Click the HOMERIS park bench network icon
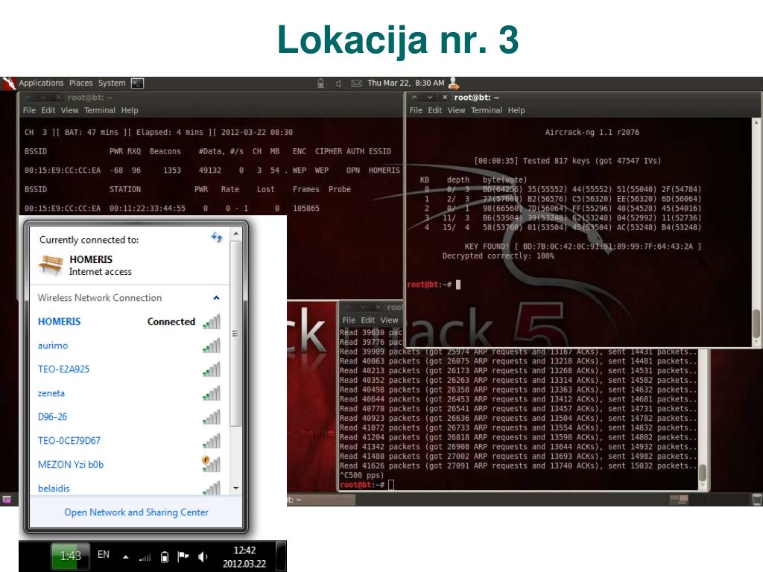 pos(51,265)
